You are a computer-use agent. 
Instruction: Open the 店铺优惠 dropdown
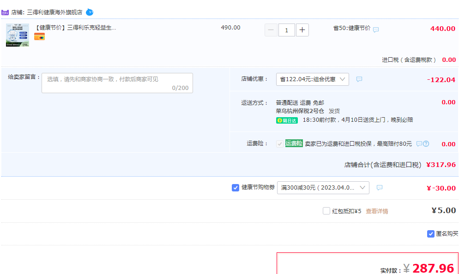[312, 79]
